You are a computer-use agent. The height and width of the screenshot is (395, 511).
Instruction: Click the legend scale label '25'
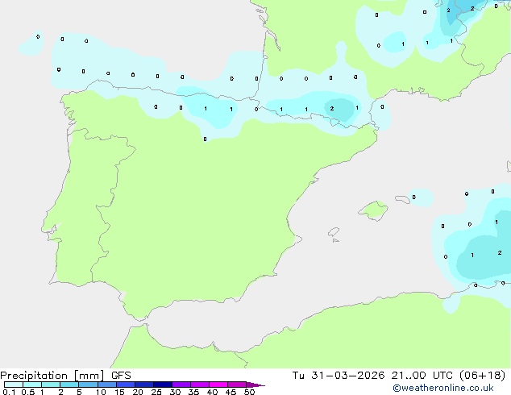[156, 392]
